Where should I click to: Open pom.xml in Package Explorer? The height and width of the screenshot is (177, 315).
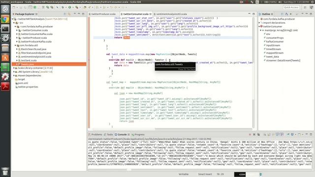click(x=23, y=83)
